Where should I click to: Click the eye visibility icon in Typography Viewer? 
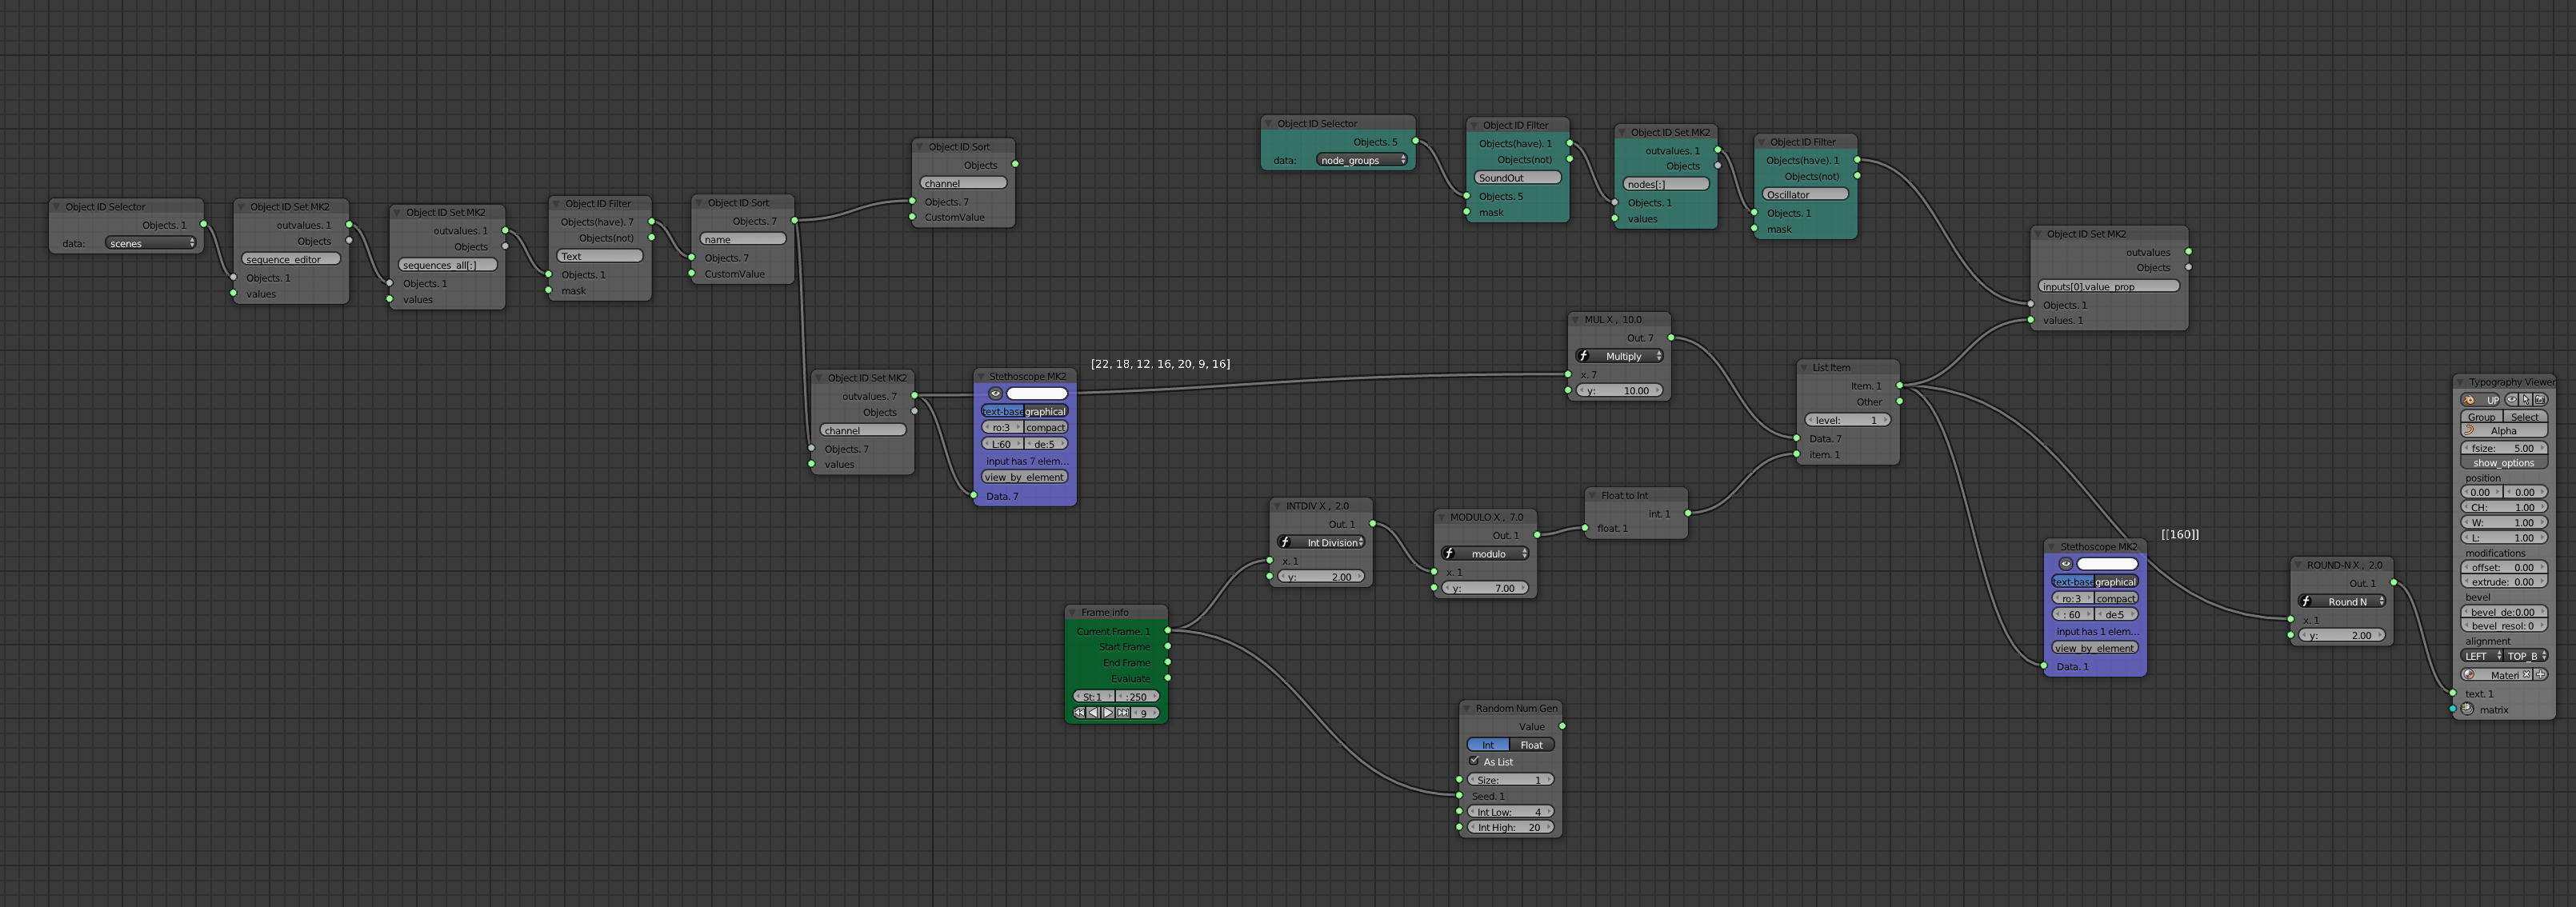click(x=2512, y=400)
